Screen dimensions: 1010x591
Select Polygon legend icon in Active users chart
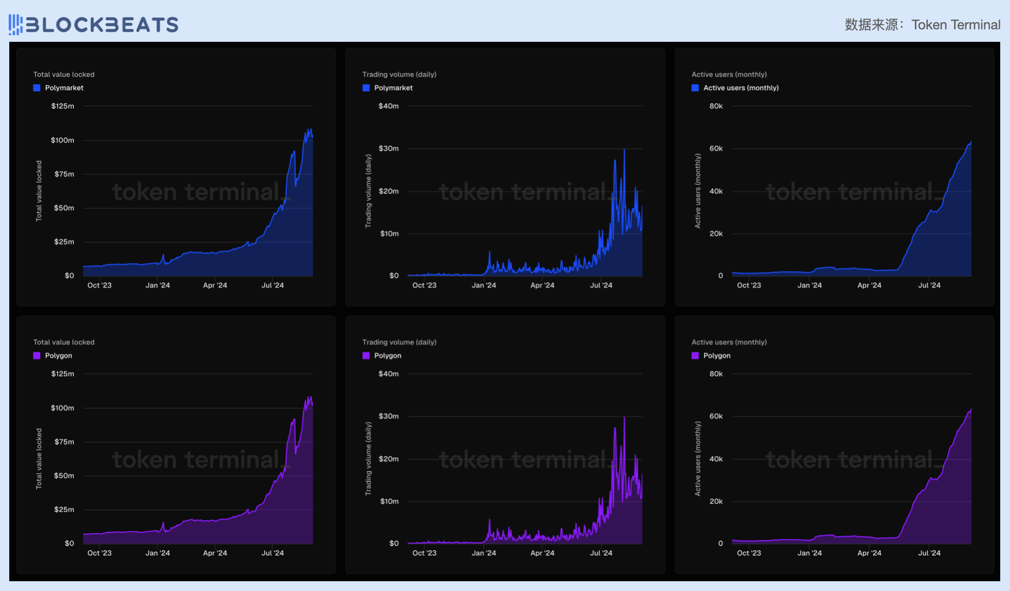click(695, 356)
